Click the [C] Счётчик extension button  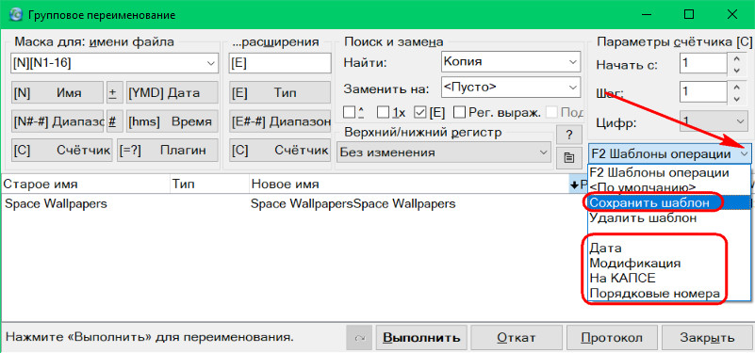point(280,151)
